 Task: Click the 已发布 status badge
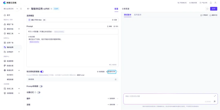(x=56, y=9)
